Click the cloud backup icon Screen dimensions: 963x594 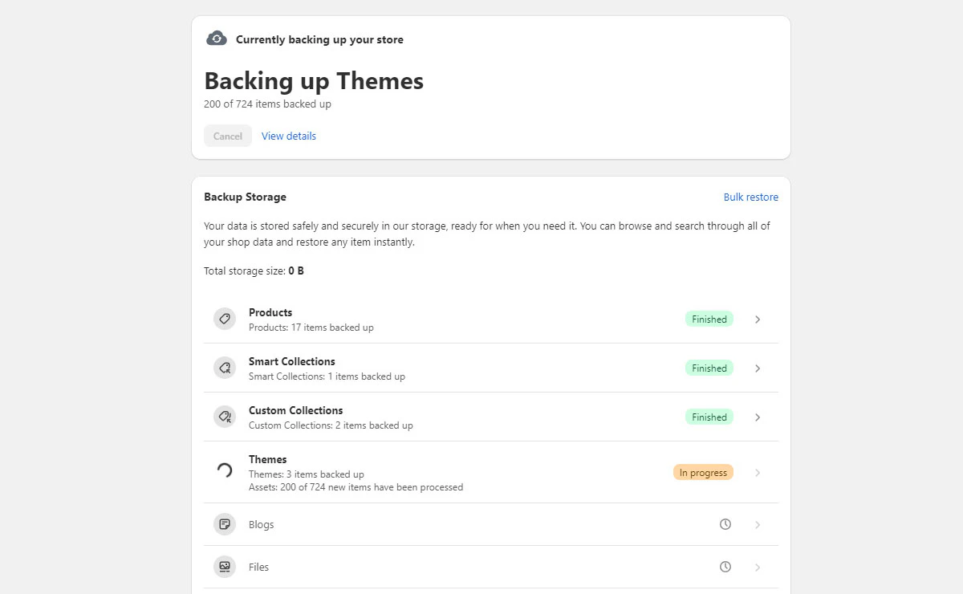tap(217, 37)
